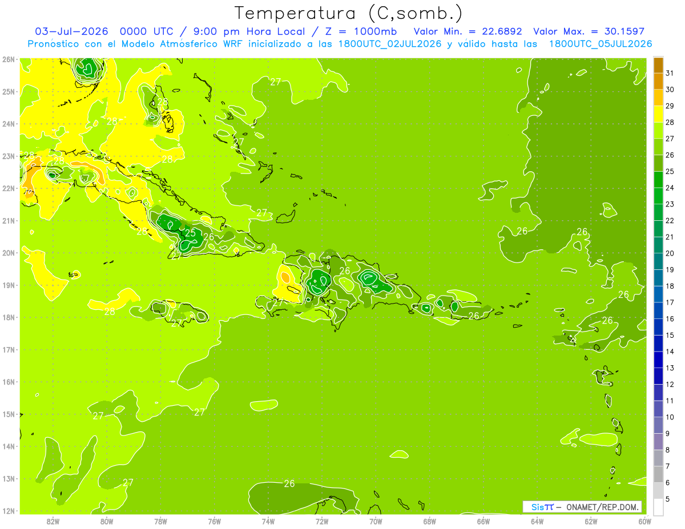Click the '14N' latitude axis label
The width and height of the screenshot is (685, 529).
9,446
